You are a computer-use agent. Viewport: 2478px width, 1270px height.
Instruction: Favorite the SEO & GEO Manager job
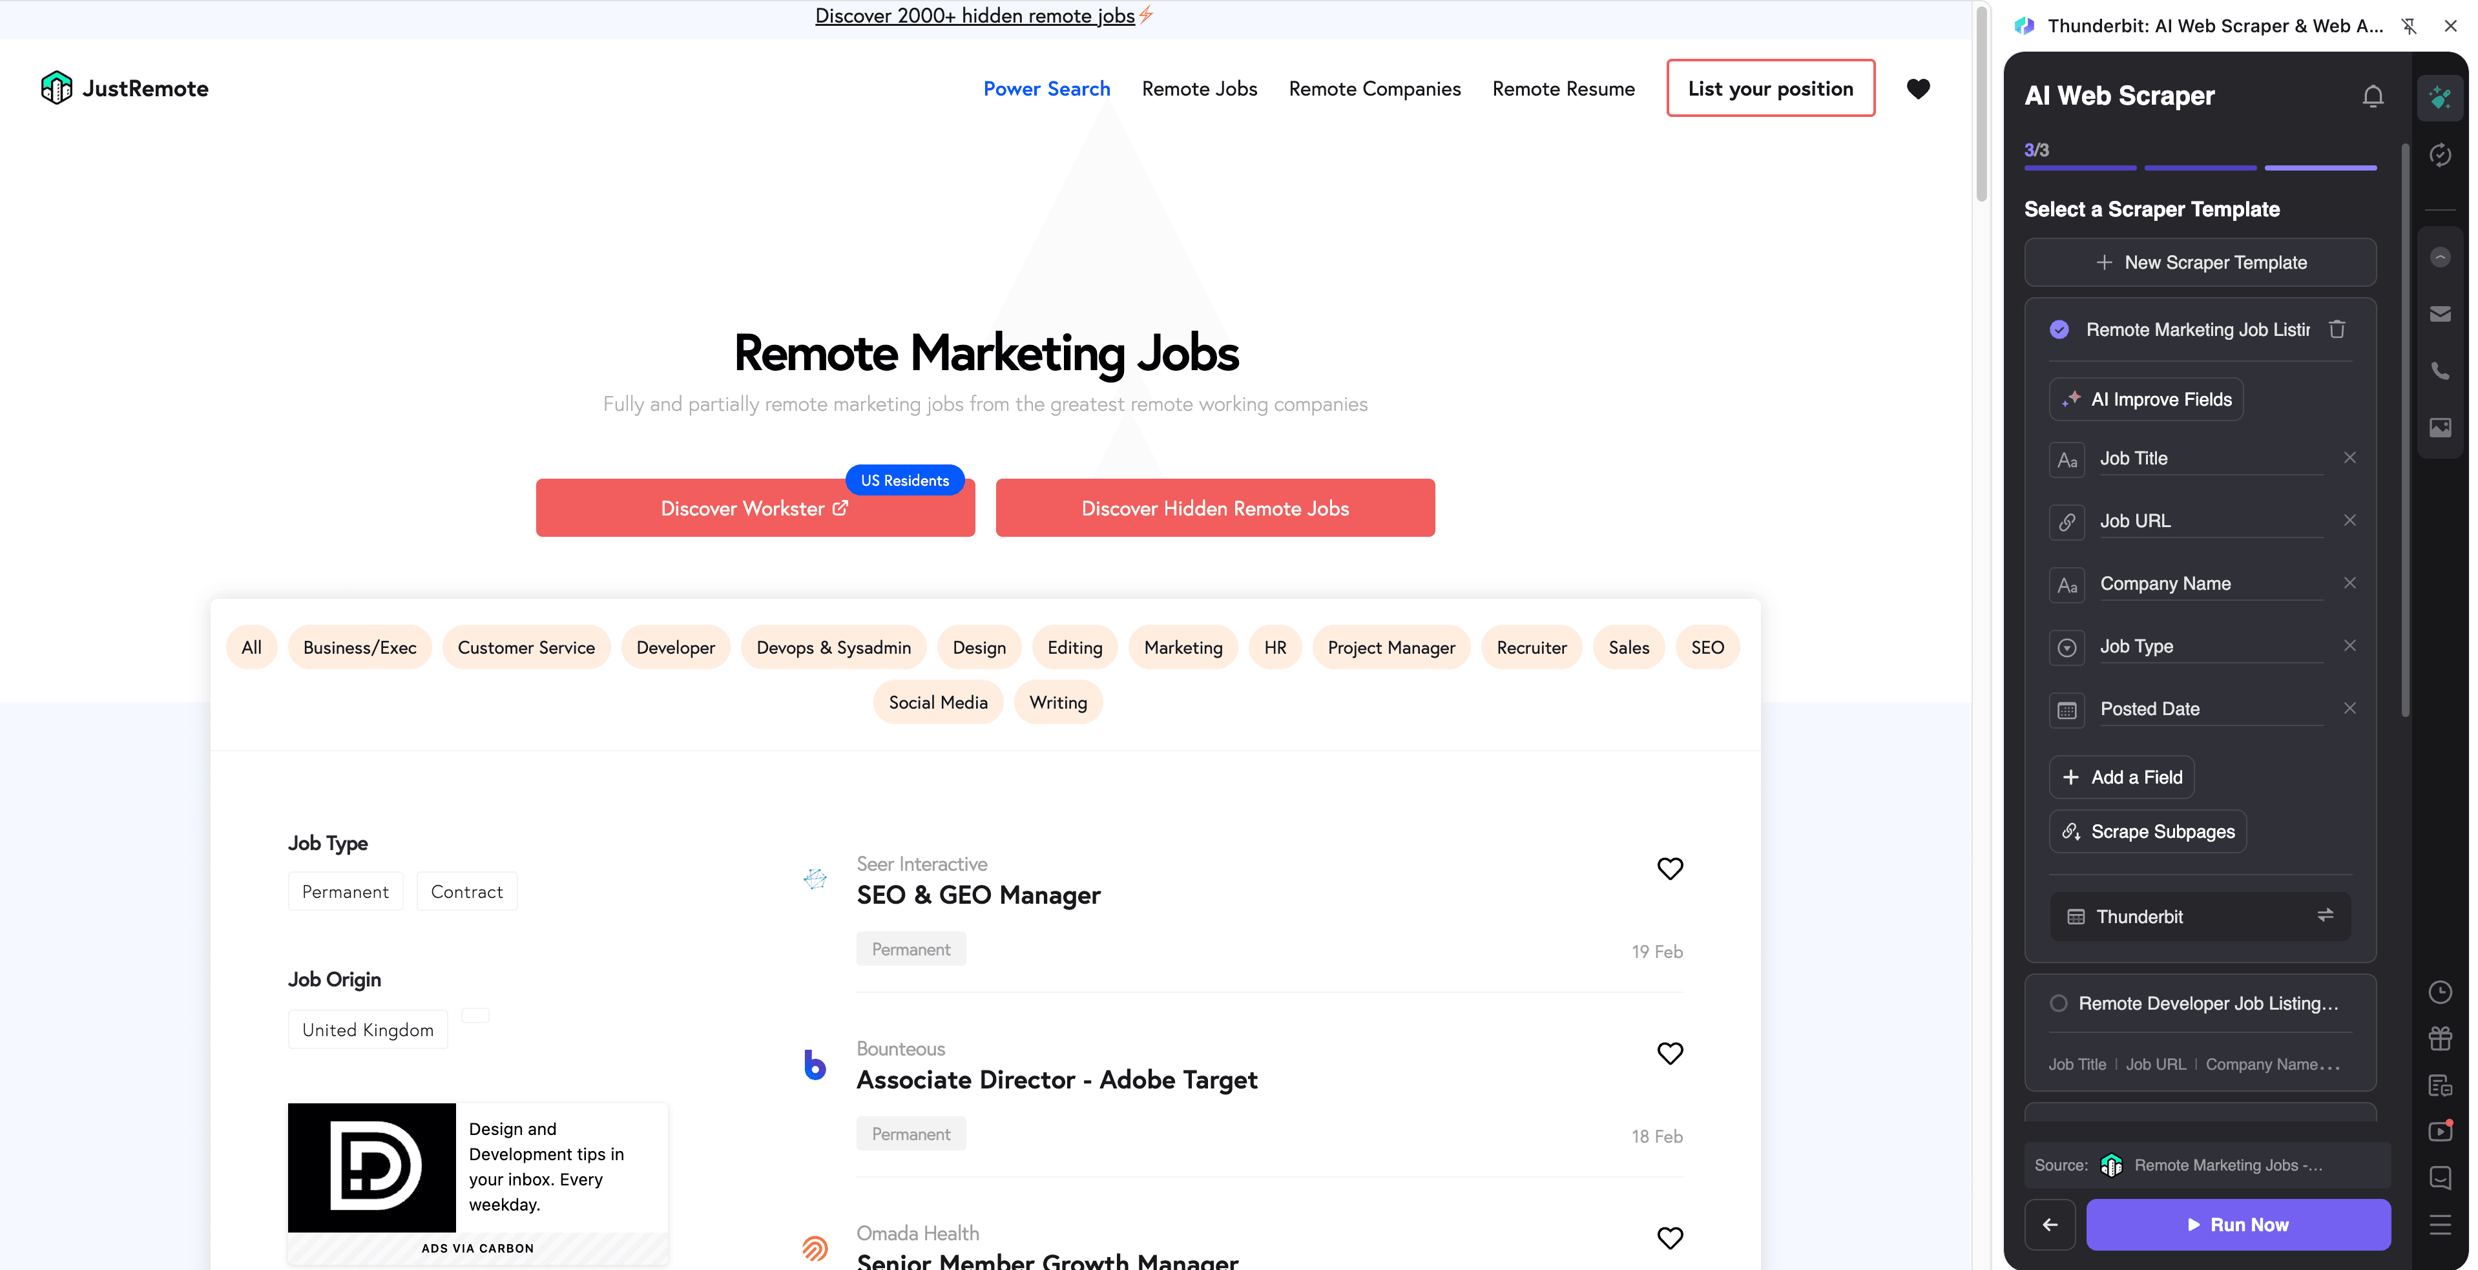1671,869
